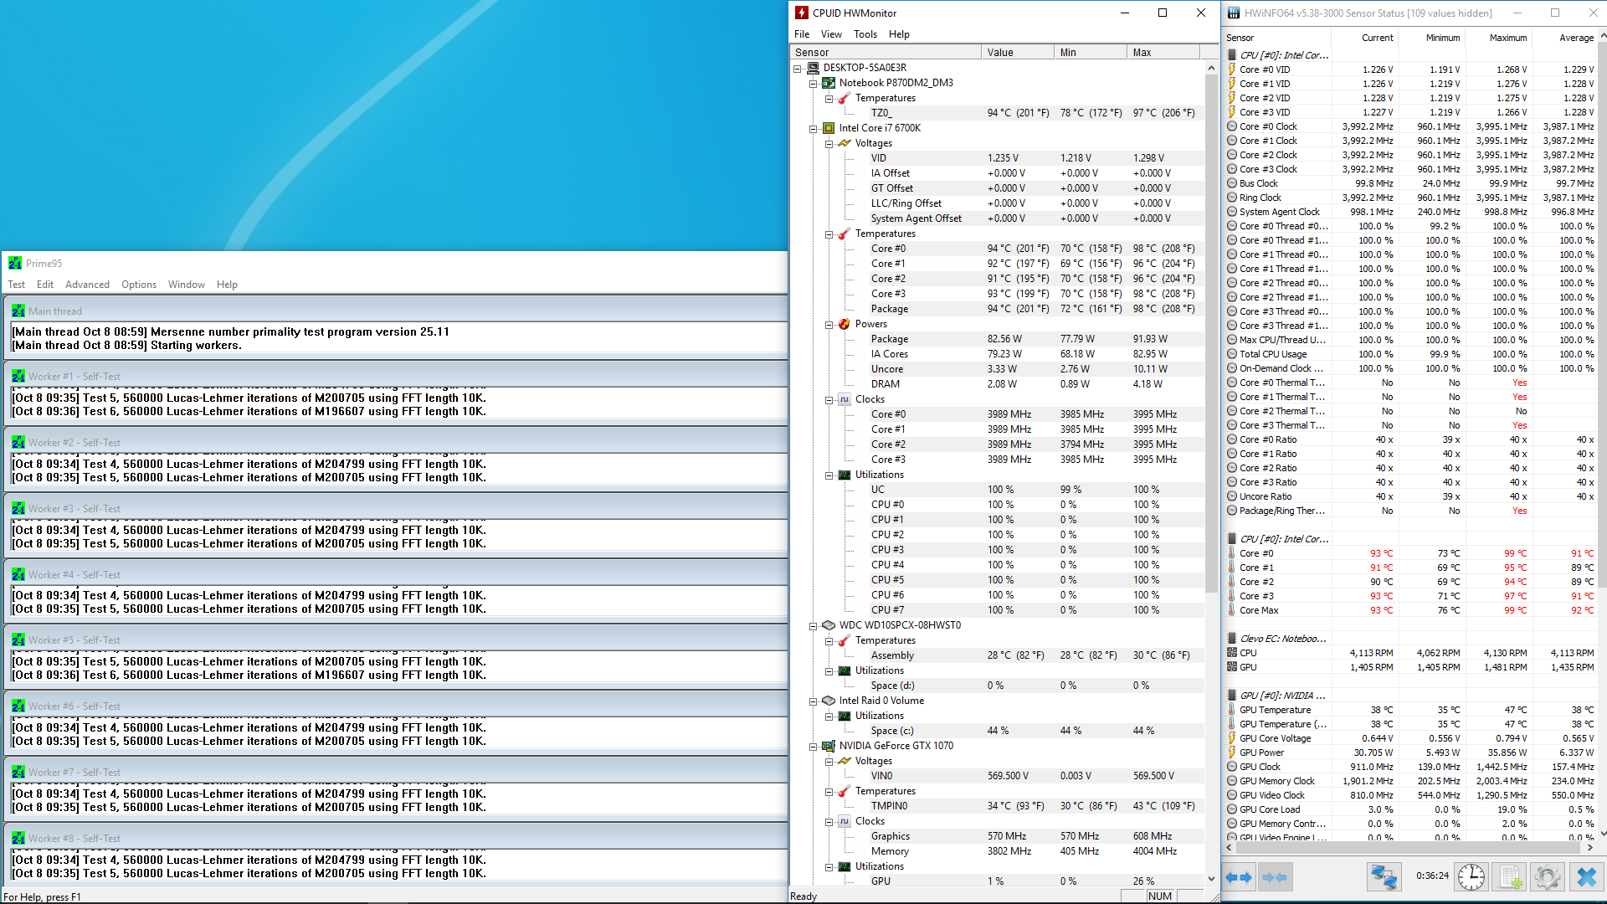
Task: Collapse the i7 6700K Clocks group
Action: 829,400
